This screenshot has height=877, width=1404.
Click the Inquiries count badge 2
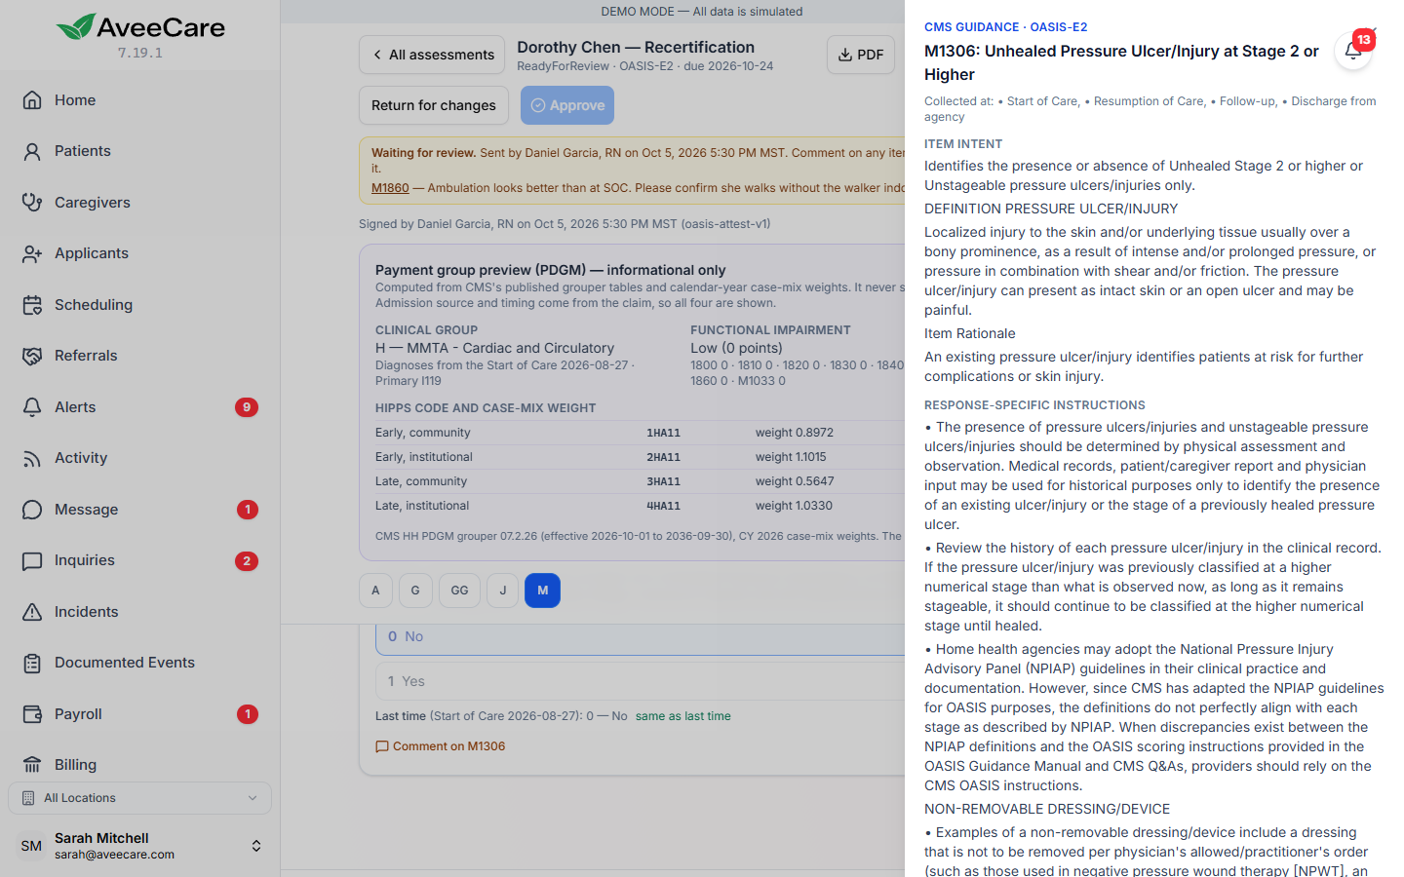(x=247, y=560)
